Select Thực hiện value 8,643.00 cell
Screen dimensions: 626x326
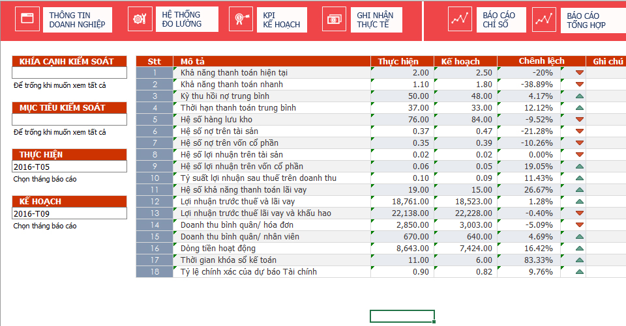click(402, 249)
